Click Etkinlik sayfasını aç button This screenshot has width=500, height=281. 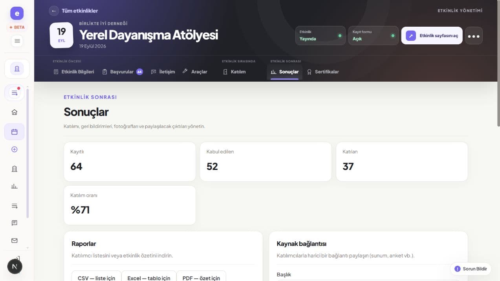(432, 36)
